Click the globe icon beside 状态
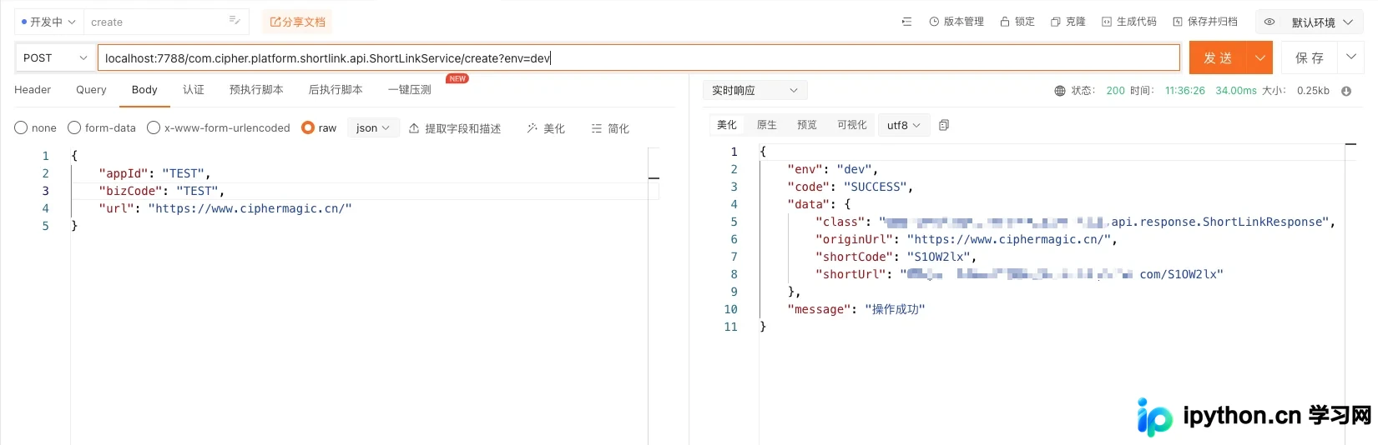The height and width of the screenshot is (445, 1378). point(1060,91)
